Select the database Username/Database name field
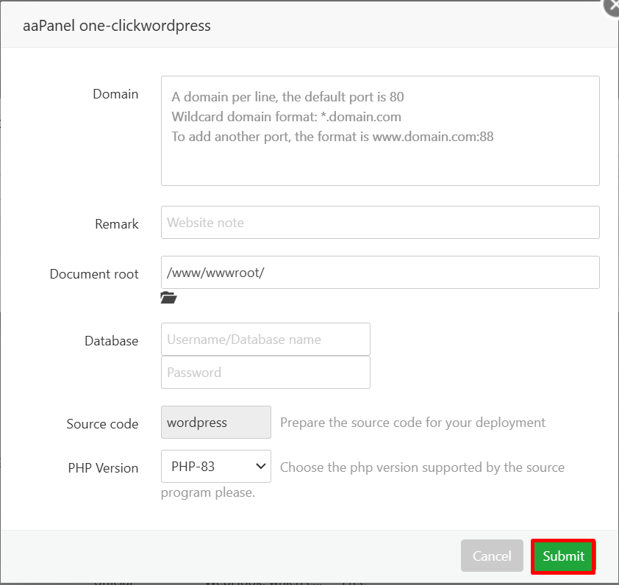 pos(265,339)
